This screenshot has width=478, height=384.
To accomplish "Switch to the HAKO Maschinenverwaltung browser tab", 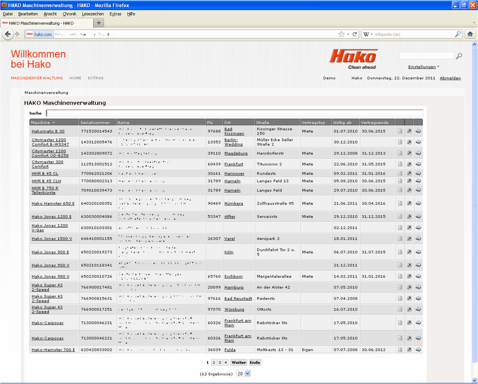I will [x=46, y=23].
